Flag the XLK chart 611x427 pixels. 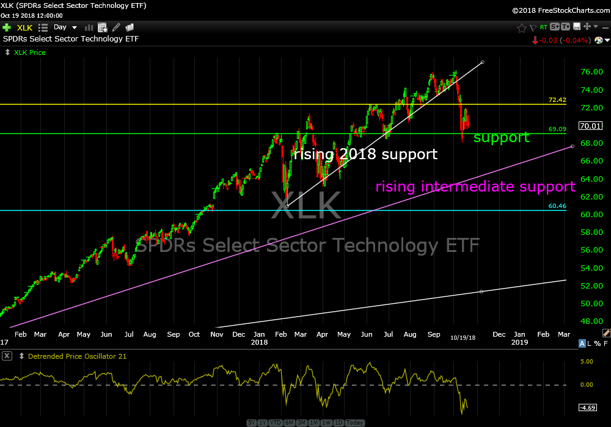(532, 27)
